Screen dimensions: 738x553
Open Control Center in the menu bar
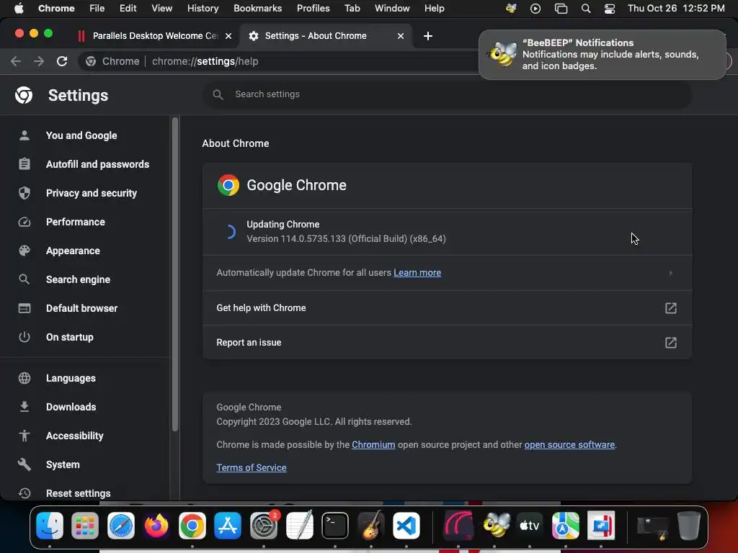(x=610, y=9)
